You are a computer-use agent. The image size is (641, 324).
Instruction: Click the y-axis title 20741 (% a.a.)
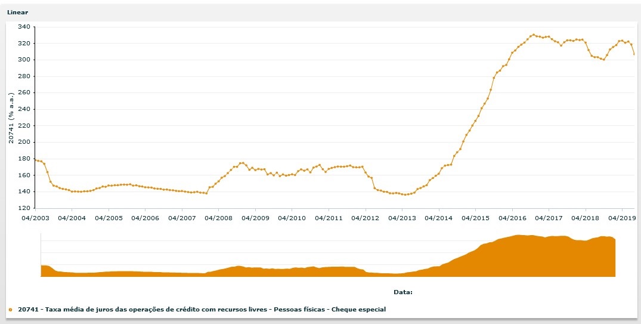11,118
